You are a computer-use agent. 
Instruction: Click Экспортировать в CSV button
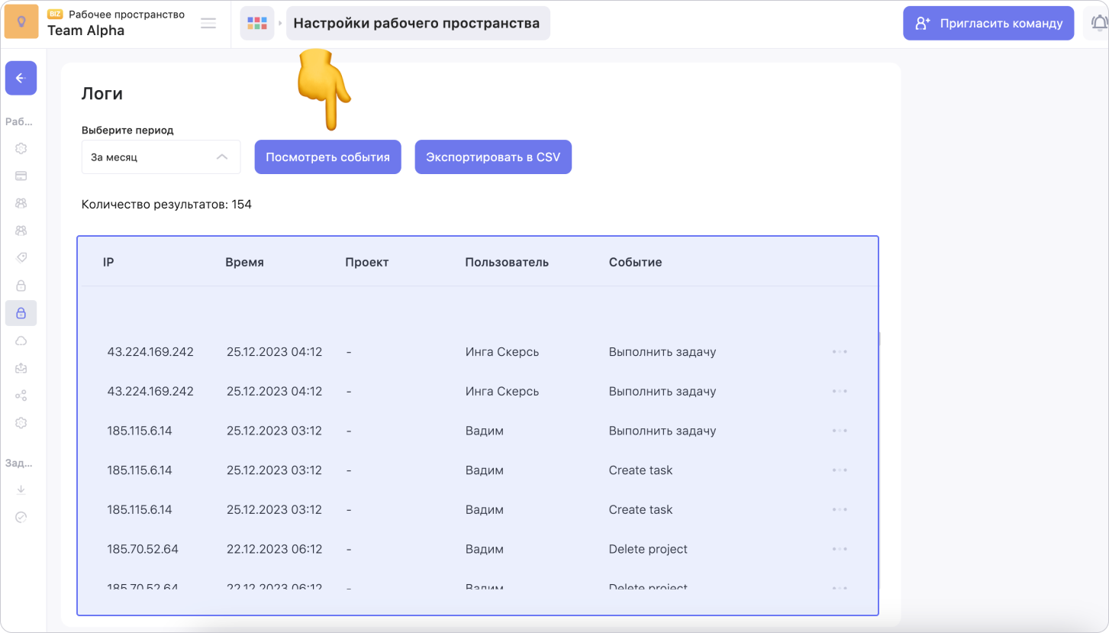[x=493, y=157]
